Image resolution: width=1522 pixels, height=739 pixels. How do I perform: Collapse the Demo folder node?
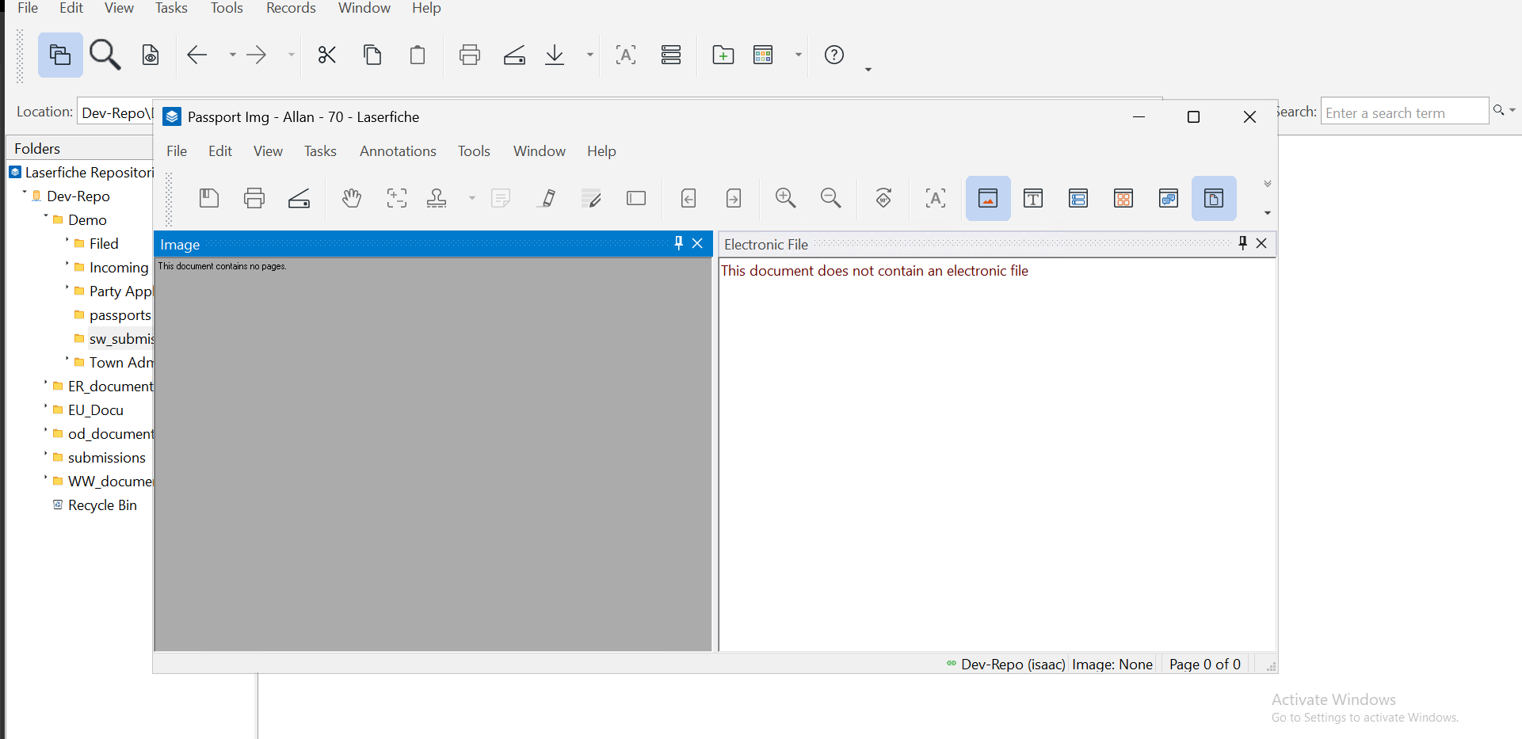click(x=46, y=217)
